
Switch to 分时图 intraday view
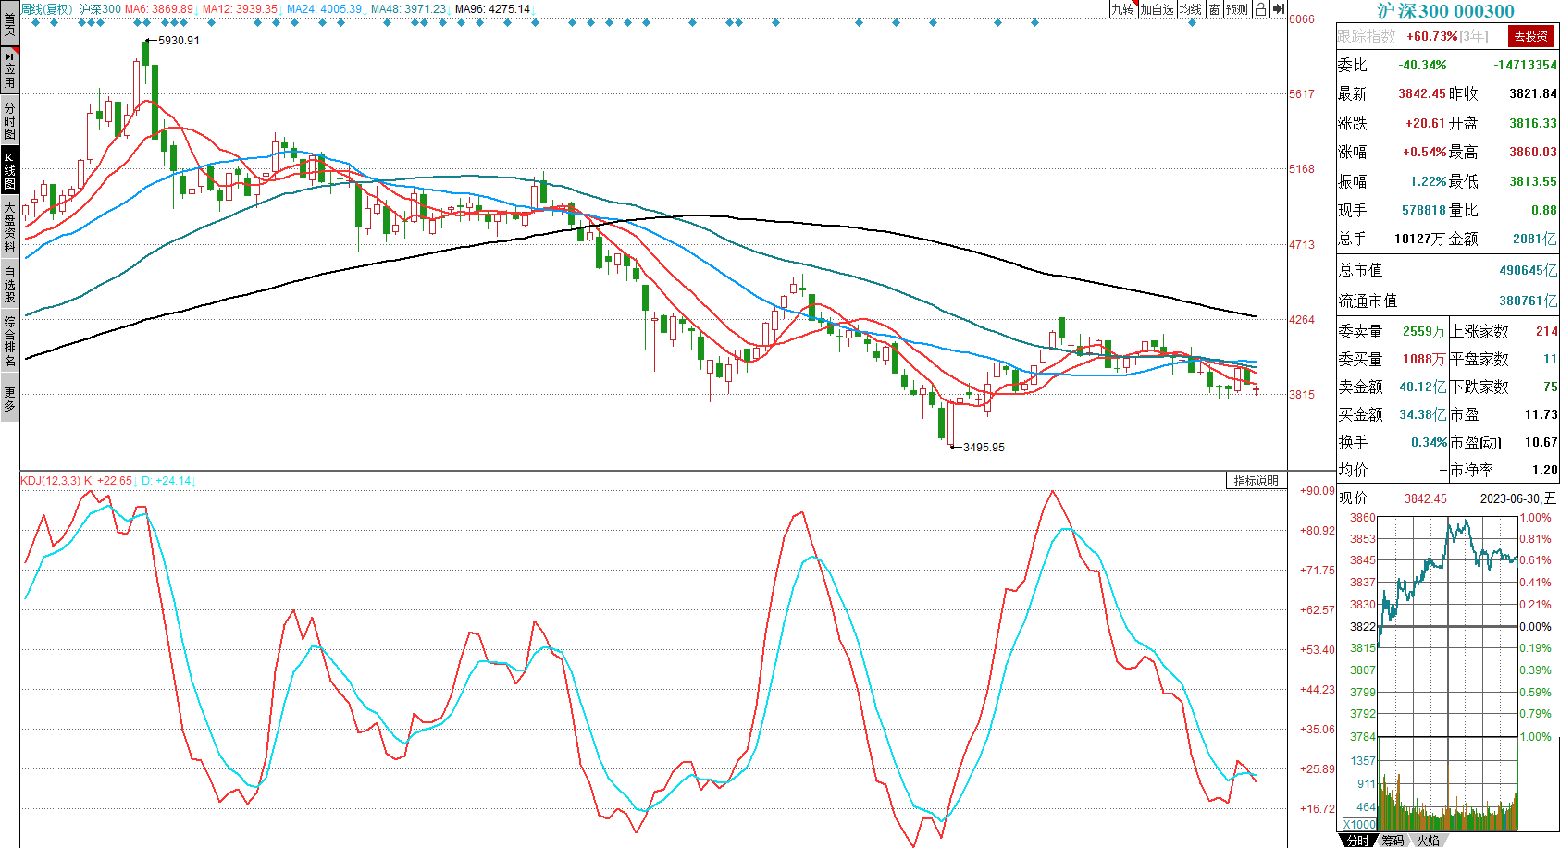tap(9, 120)
